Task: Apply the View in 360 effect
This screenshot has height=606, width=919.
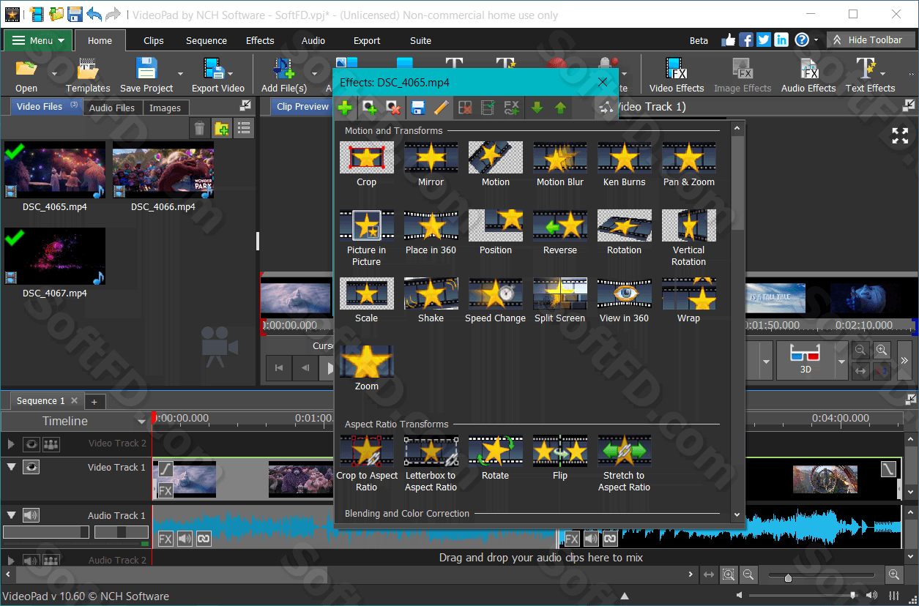Action: tap(624, 300)
